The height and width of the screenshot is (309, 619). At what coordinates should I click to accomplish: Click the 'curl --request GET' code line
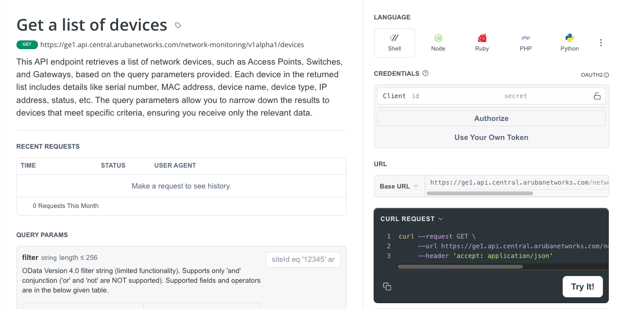click(x=437, y=236)
